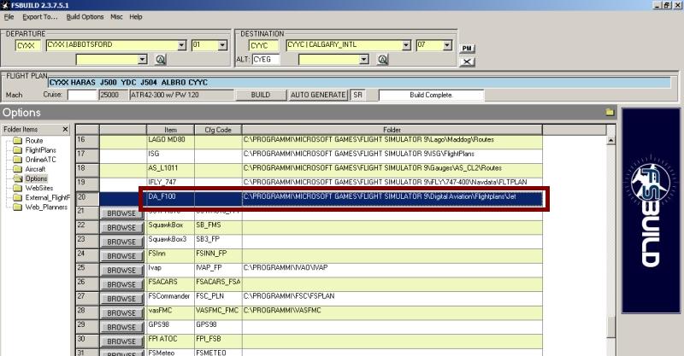Click BROWSE button for GPS98 row

pyautogui.click(x=121, y=327)
